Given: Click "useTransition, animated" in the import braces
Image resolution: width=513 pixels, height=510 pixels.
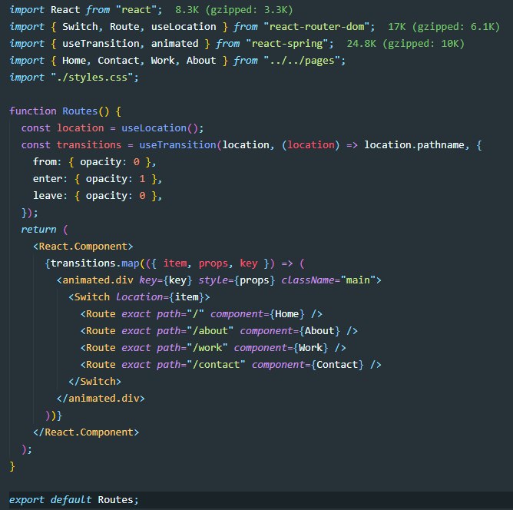Looking at the screenshot, I should coord(131,44).
